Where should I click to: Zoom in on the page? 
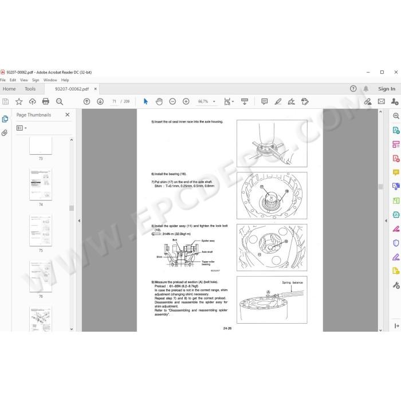coord(186,101)
